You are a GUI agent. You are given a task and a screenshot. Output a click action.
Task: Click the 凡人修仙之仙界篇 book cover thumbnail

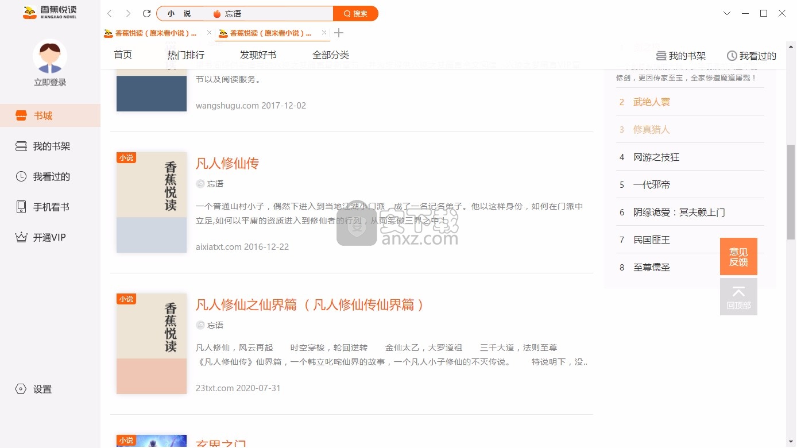click(x=152, y=343)
